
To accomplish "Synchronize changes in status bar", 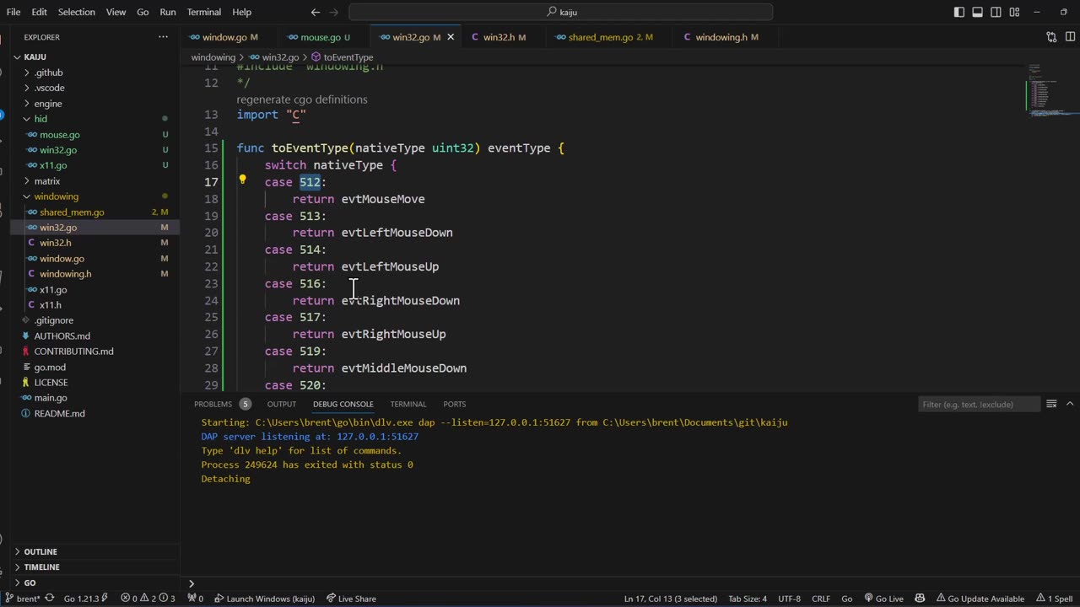I will [50, 599].
